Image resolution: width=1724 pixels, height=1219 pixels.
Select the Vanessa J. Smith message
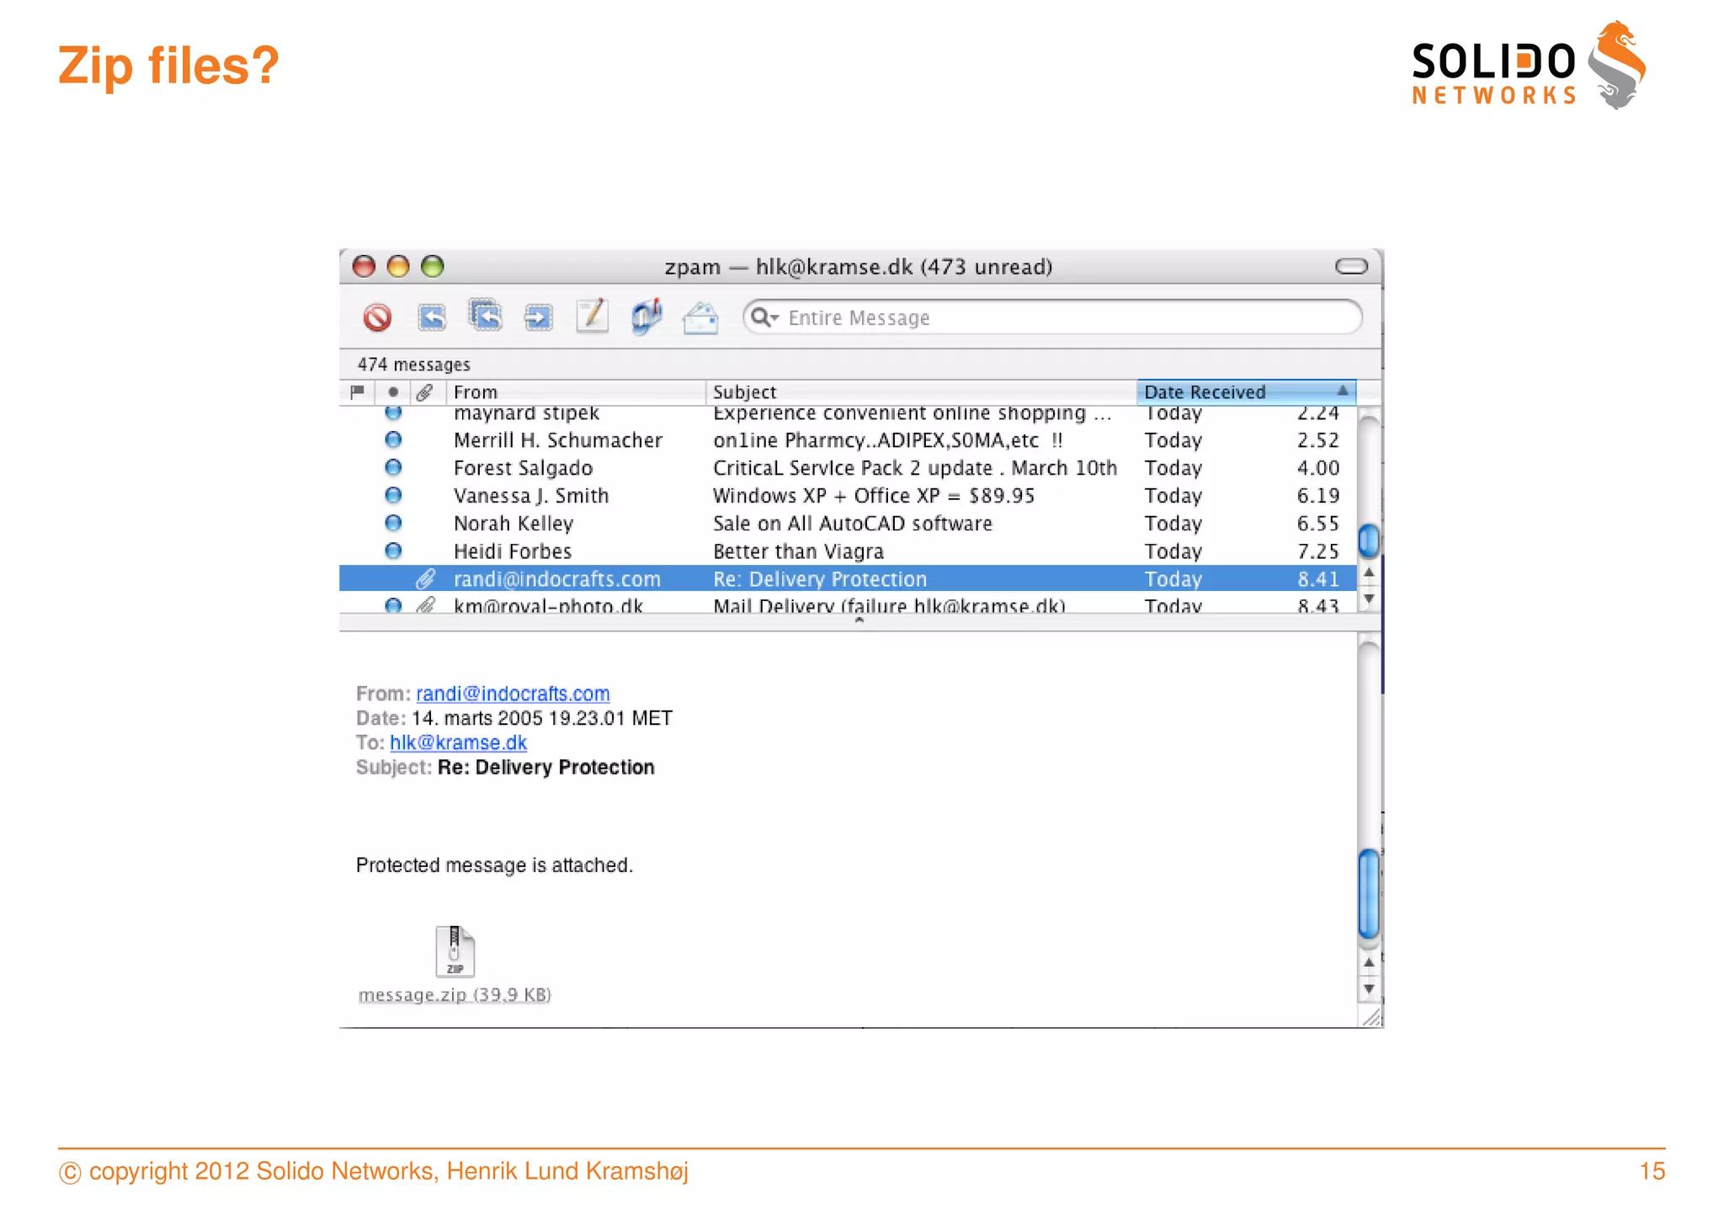point(848,496)
